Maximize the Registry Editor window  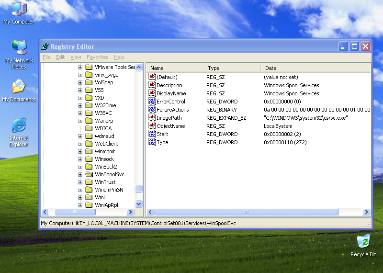coord(354,46)
